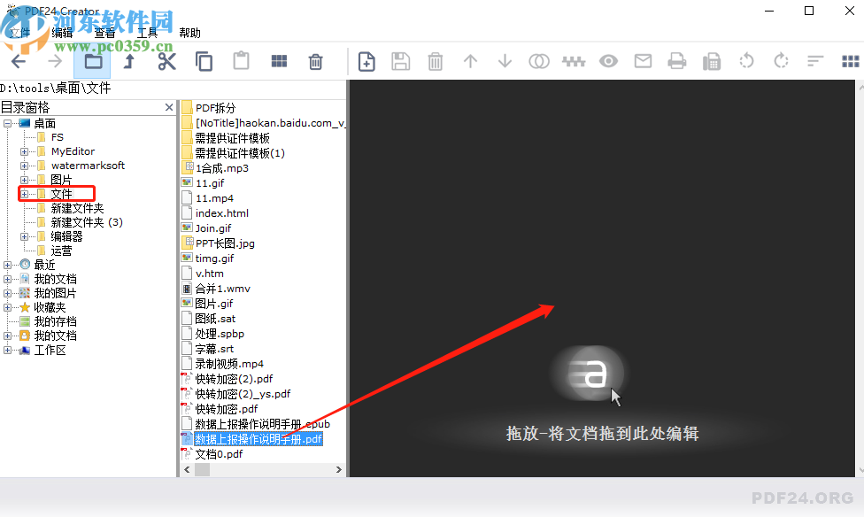This screenshot has width=864, height=517.
Task: Click the merge pages overlapping-circles icon
Action: pyautogui.click(x=538, y=61)
